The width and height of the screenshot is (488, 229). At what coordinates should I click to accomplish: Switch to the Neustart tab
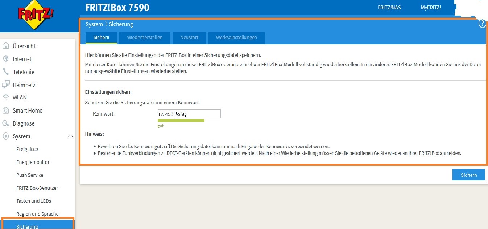coord(189,38)
